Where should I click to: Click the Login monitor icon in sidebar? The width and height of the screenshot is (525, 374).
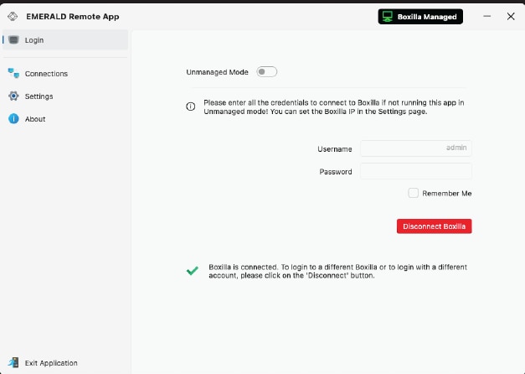point(13,40)
